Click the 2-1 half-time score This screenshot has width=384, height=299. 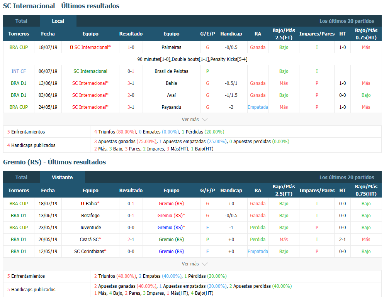(x=342, y=240)
